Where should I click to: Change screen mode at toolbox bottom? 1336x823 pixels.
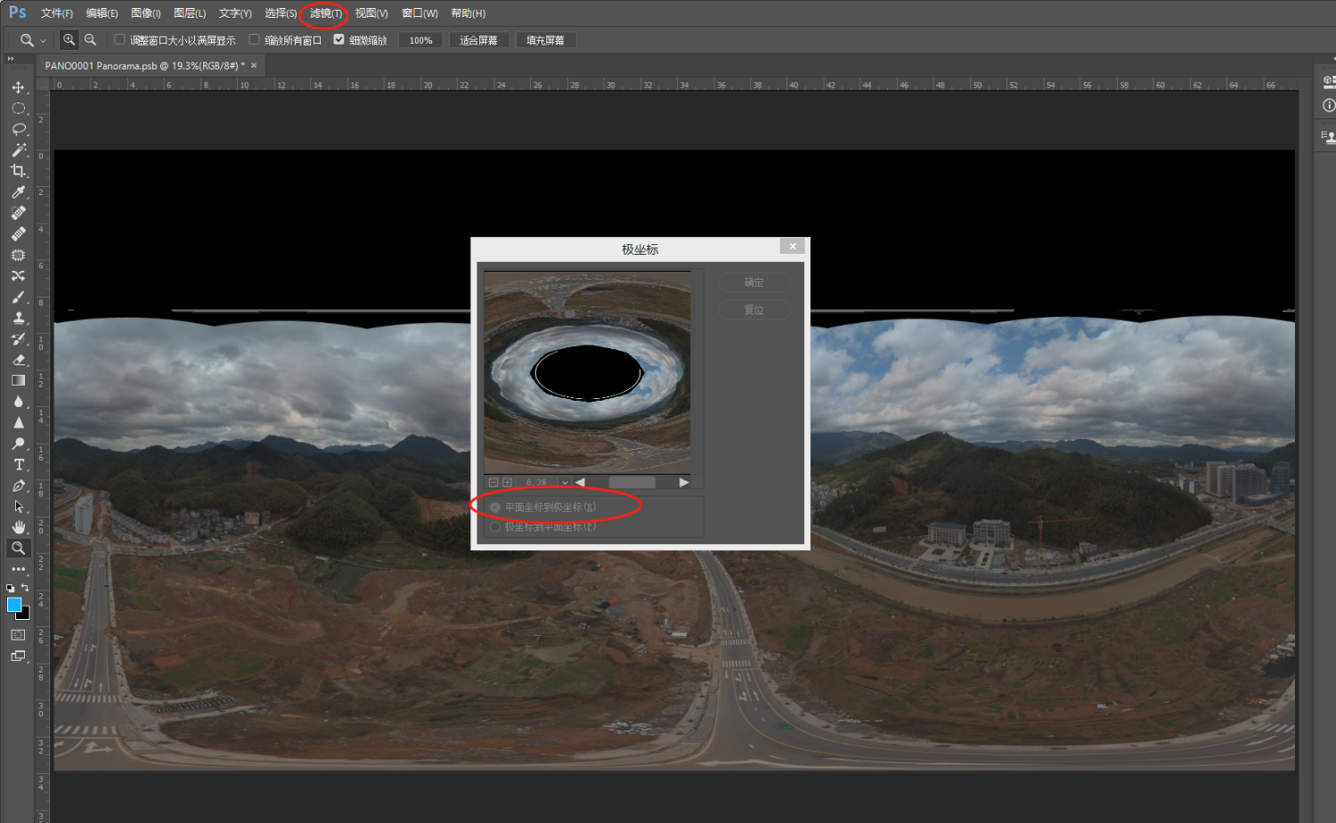pyautogui.click(x=18, y=656)
